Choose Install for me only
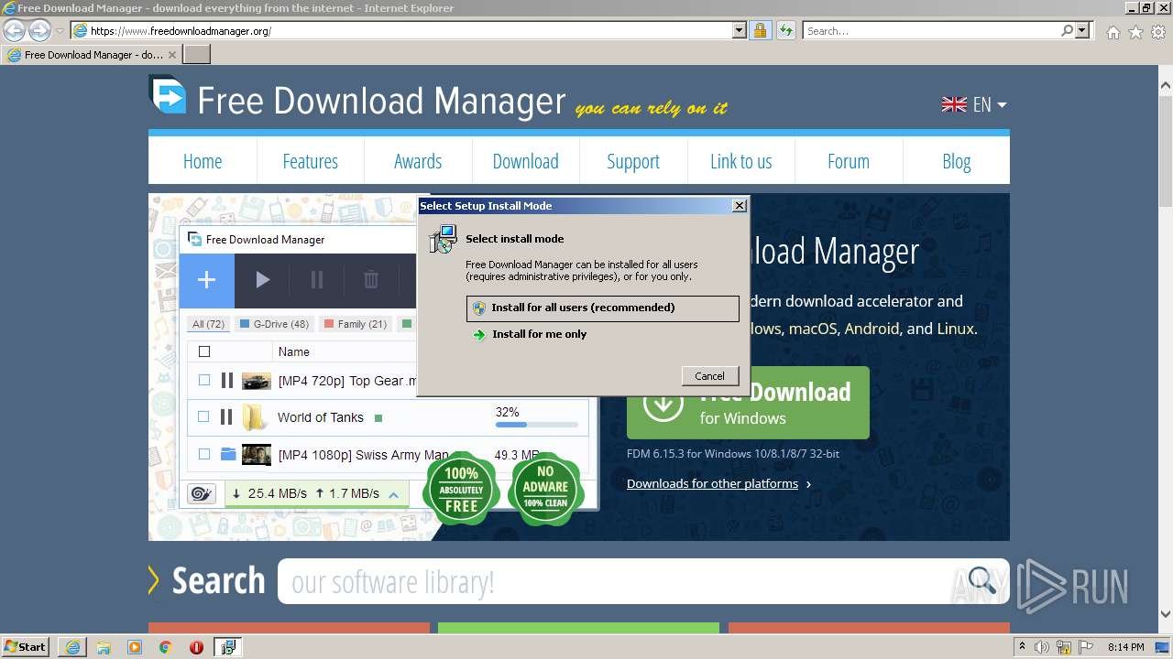Viewport: 1173px width, 659px height. tap(539, 334)
